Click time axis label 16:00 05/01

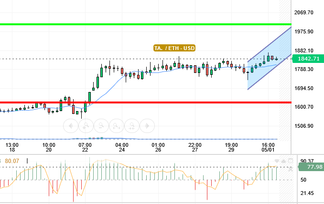[x=268, y=147]
